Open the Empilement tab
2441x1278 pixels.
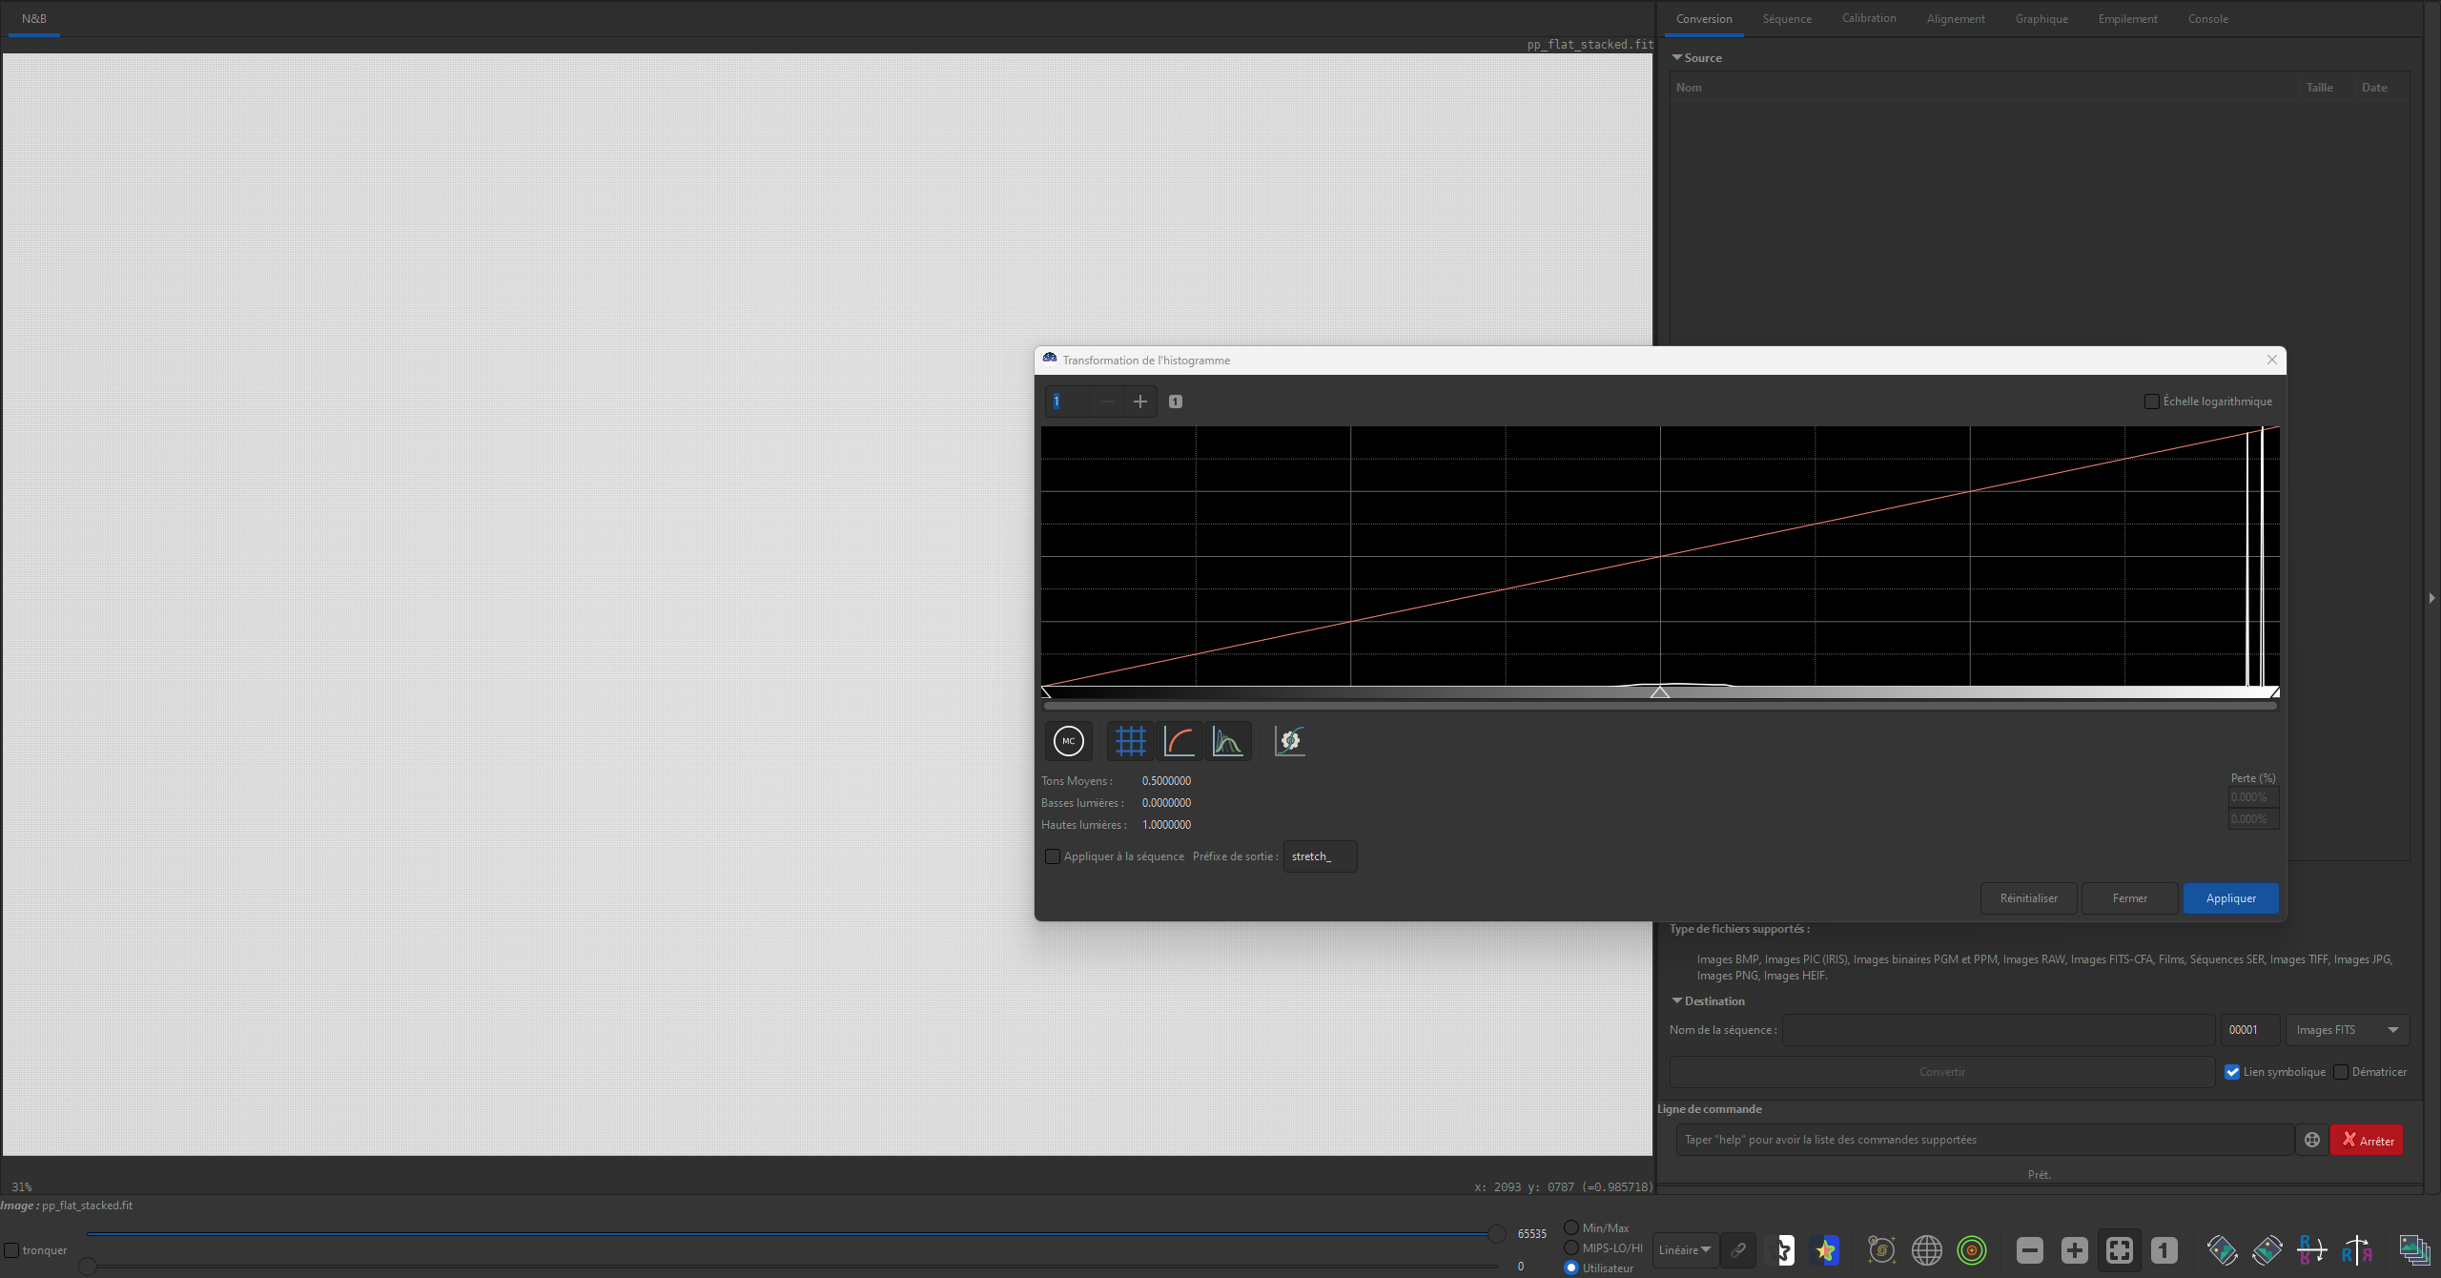coord(2127,19)
